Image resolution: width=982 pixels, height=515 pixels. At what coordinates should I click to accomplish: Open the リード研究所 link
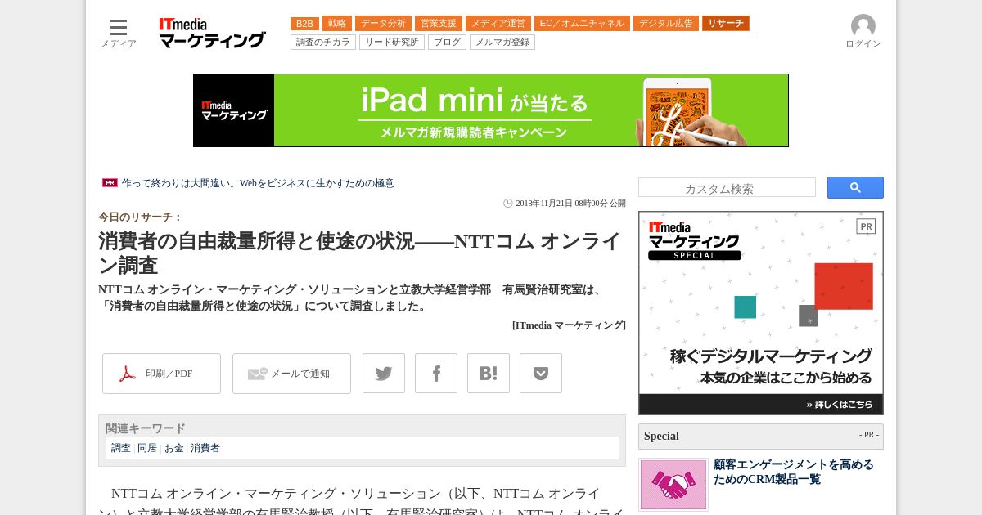(392, 42)
